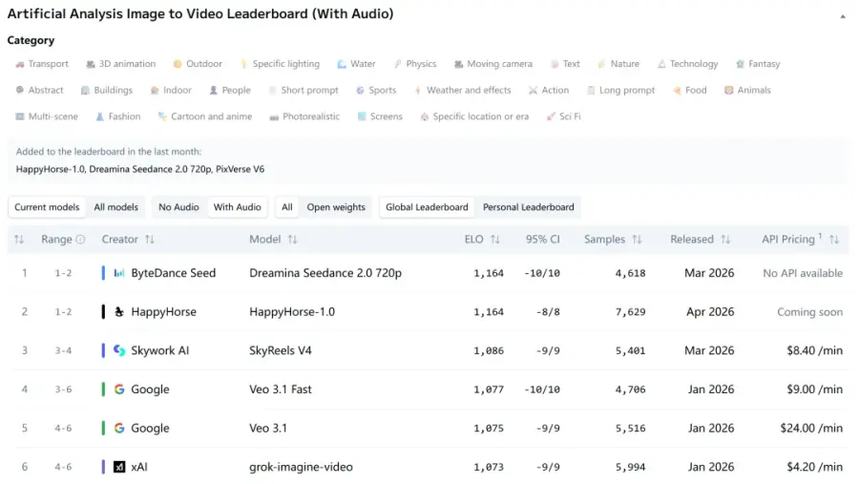This screenshot has width=859, height=484.
Task: Click the Fashion category icon
Action: [99, 116]
